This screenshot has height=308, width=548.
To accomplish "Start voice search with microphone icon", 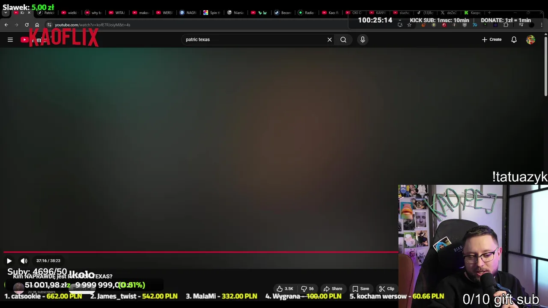I will [363, 40].
